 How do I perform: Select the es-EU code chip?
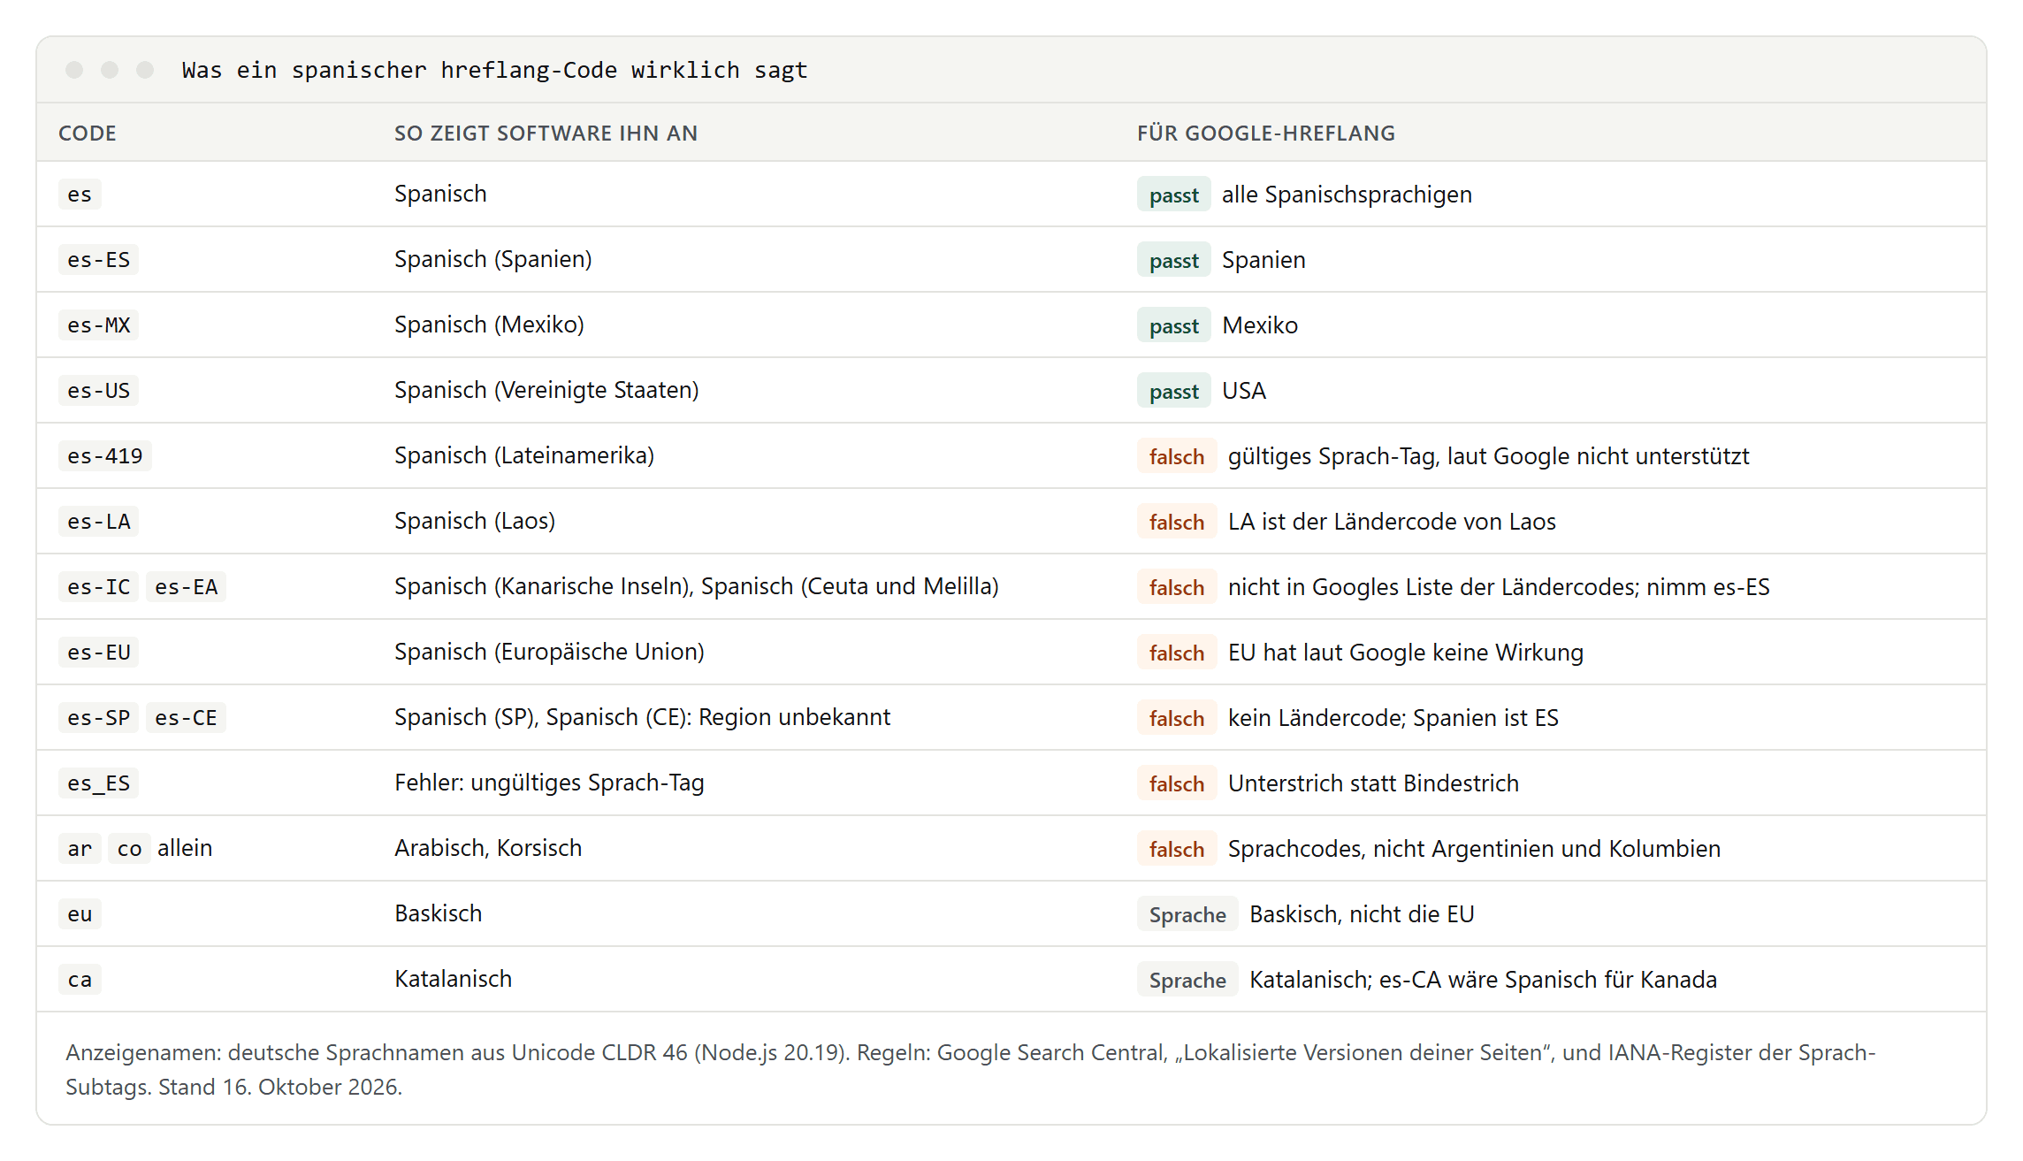coord(98,653)
